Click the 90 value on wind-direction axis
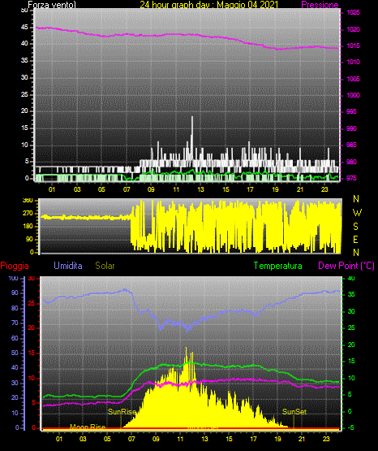Viewport: 378px width, 451px height. (29, 239)
